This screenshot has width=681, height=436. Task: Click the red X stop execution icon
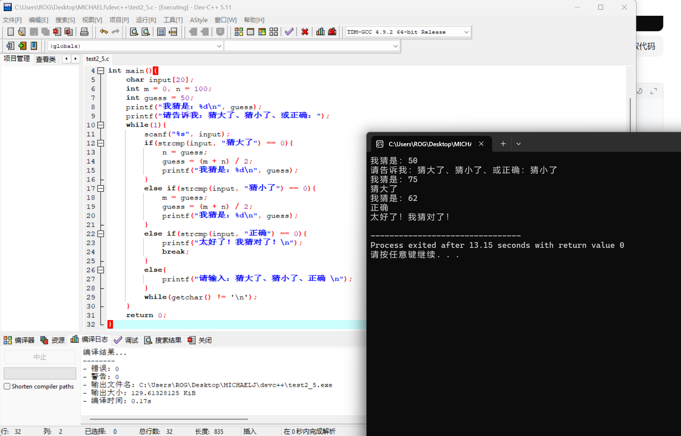[305, 32]
